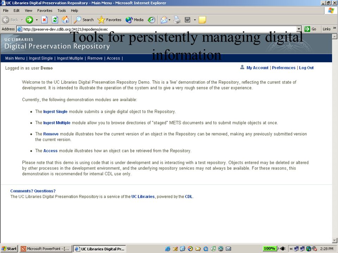Click the Log Out link
338x253 pixels.
(x=306, y=68)
